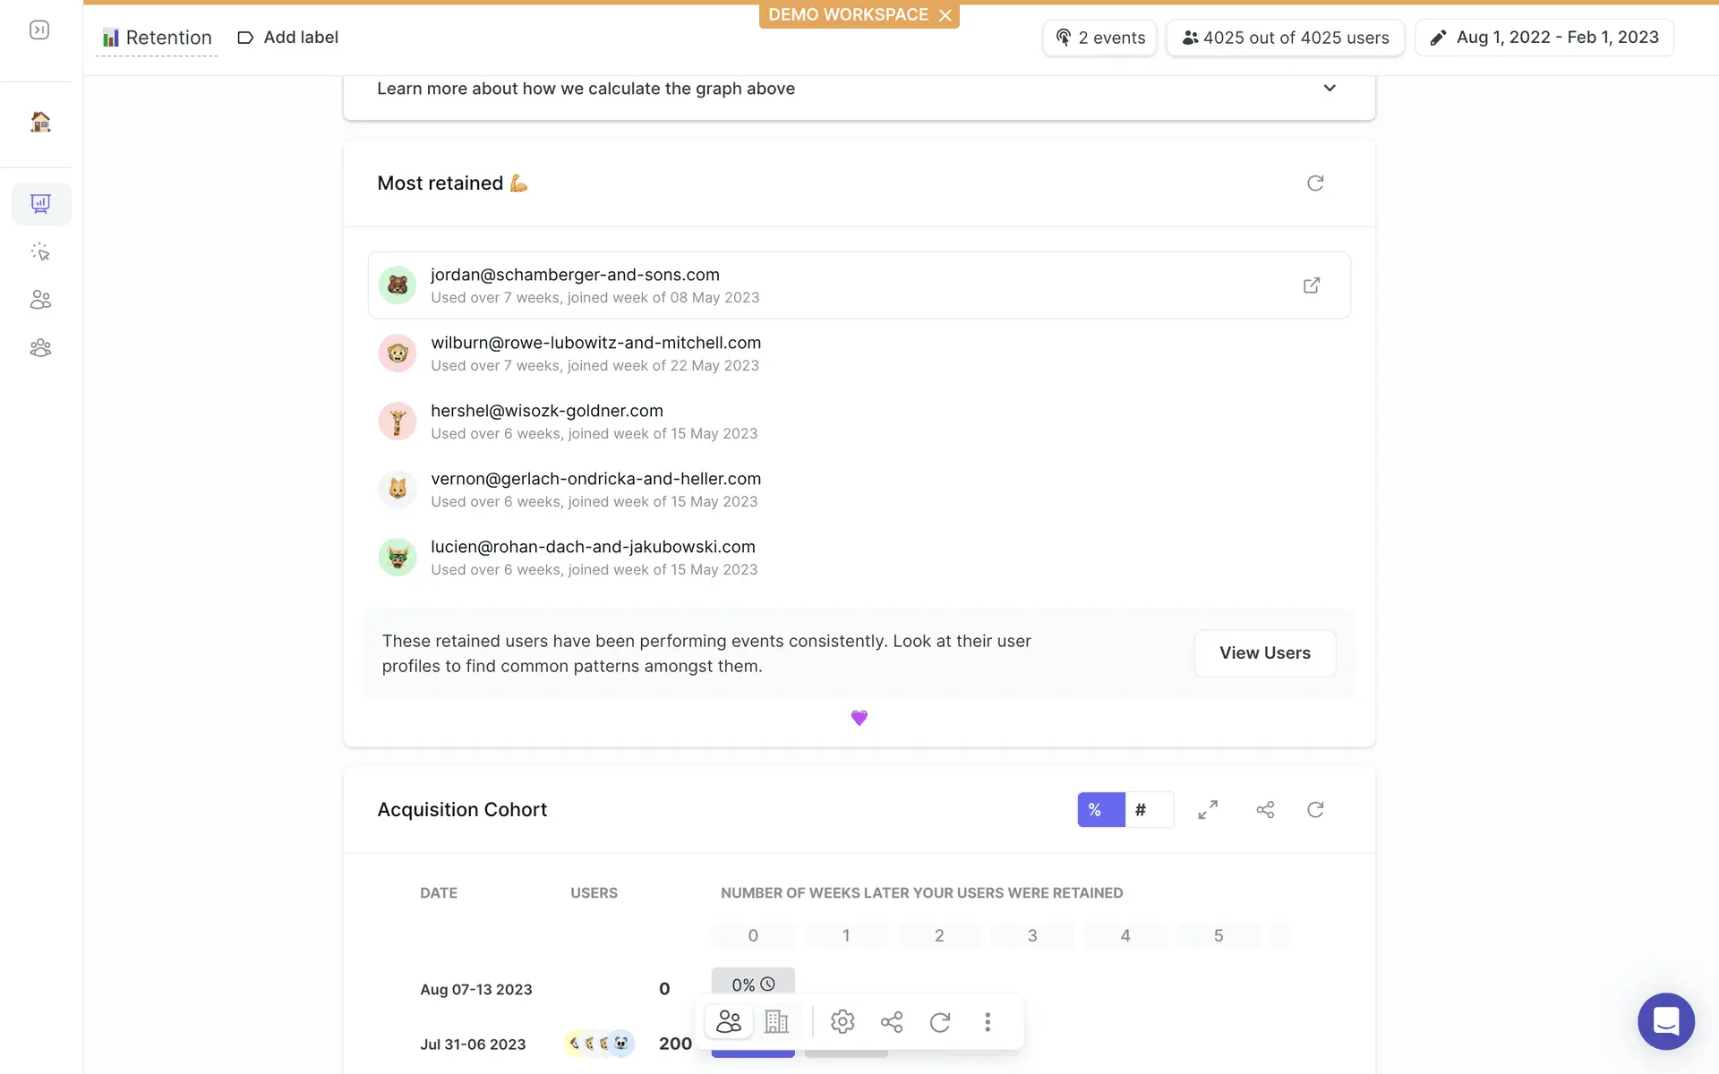Refresh the Most retained card
Viewport: 1719px width, 1074px height.
[x=1315, y=183]
